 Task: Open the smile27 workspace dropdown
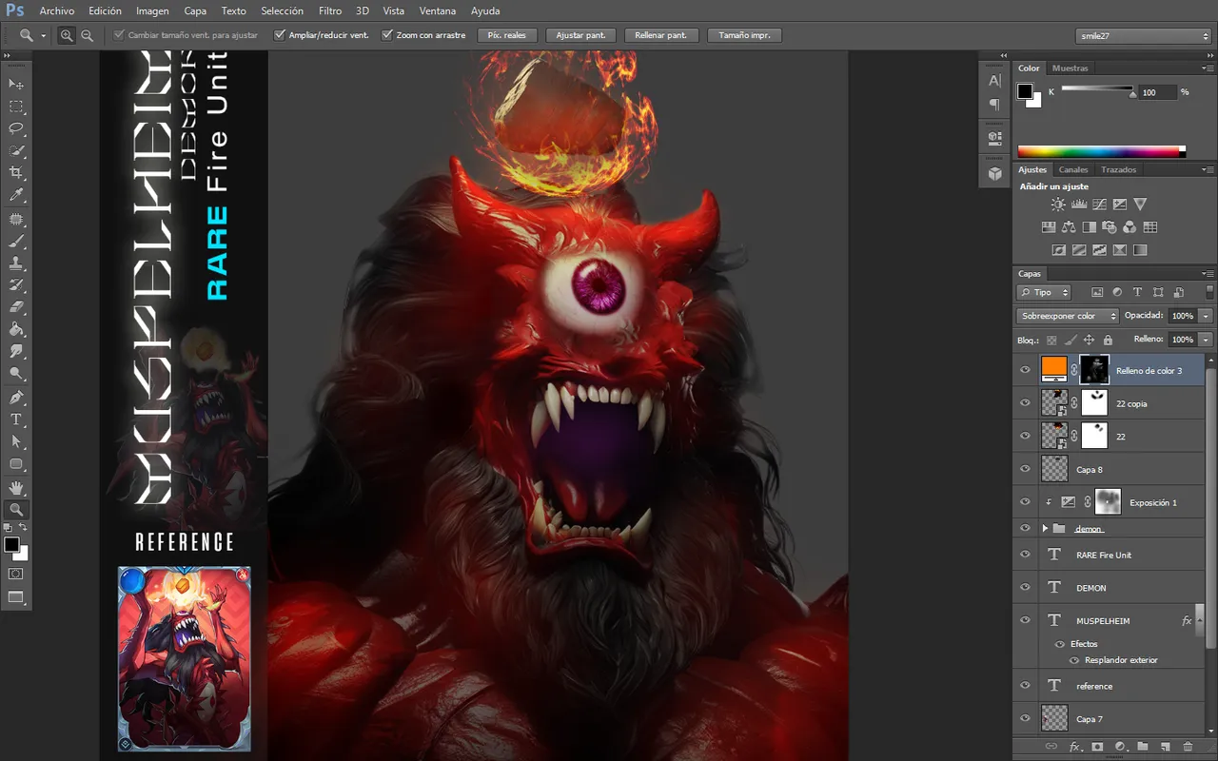tap(1142, 35)
